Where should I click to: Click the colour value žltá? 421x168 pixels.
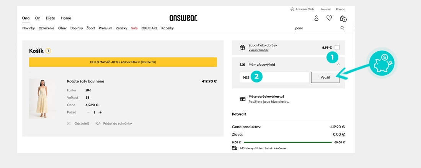tap(88, 90)
